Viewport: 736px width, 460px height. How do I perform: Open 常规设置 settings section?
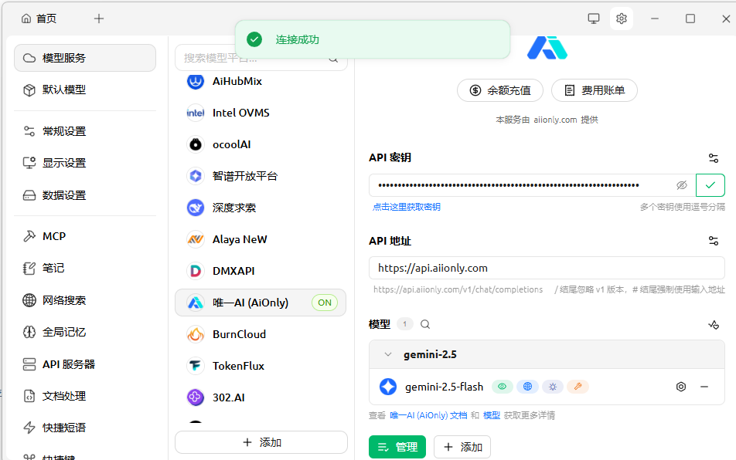(85, 131)
